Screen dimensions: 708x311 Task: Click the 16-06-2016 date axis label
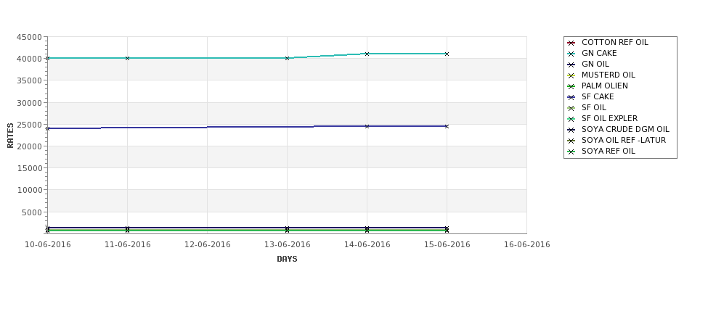coord(527,244)
